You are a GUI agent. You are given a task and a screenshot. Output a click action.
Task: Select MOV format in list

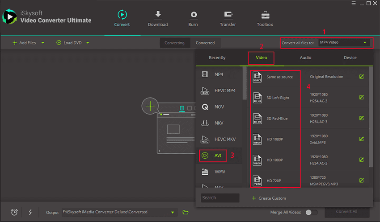click(219, 107)
